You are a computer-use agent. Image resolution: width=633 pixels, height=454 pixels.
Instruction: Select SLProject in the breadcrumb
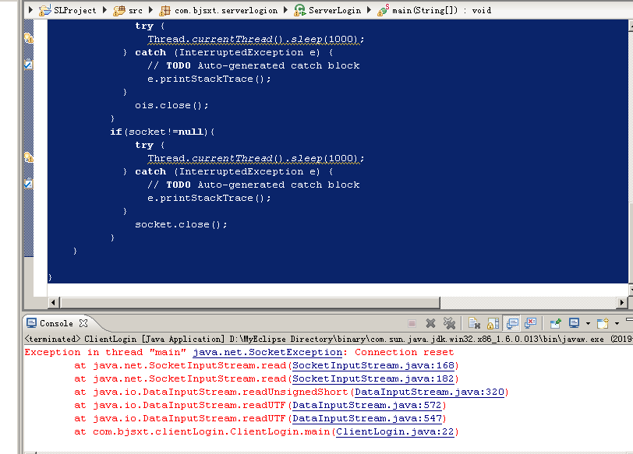coord(75,10)
